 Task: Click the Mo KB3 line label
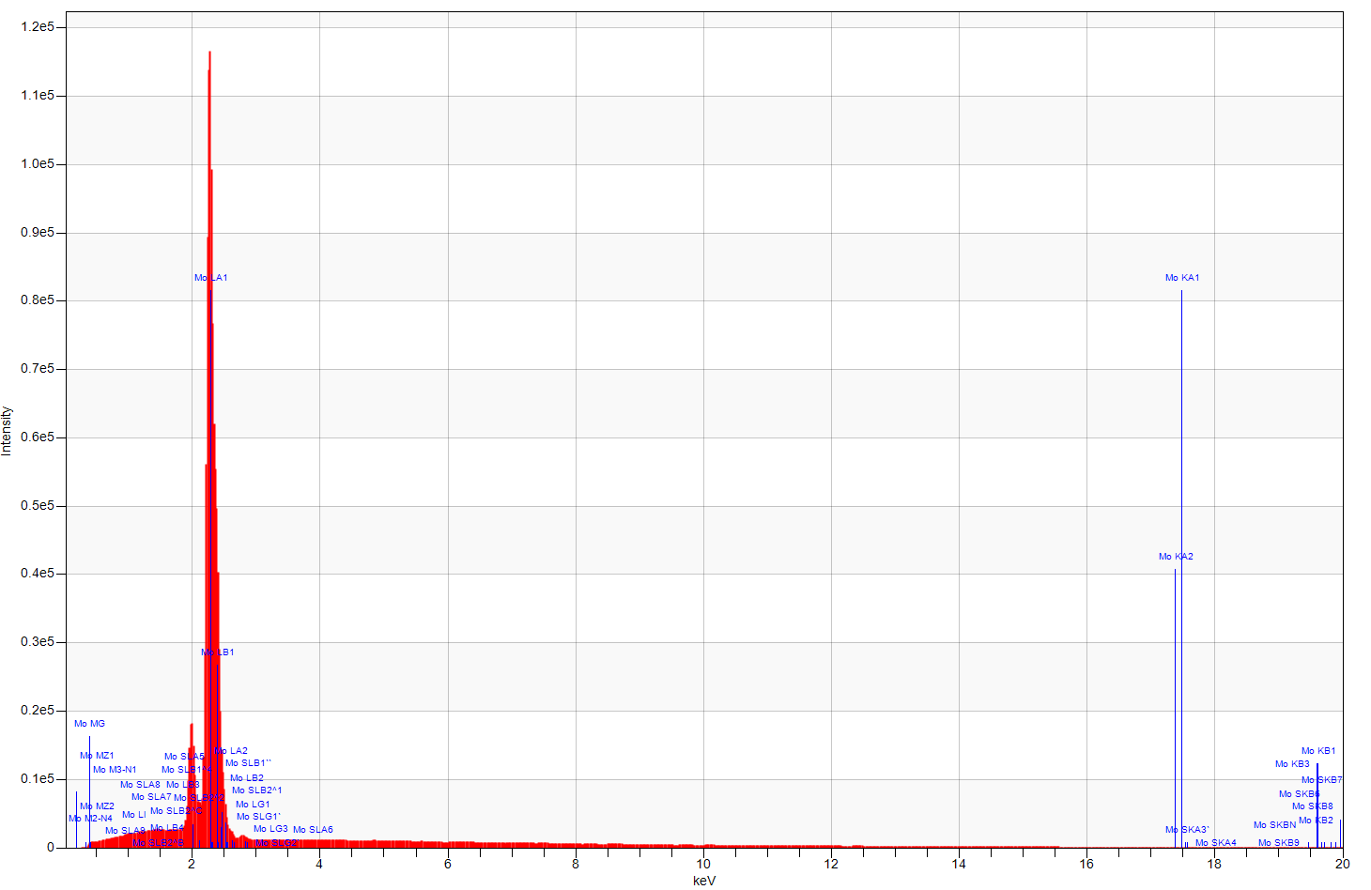pyautogui.click(x=1291, y=764)
